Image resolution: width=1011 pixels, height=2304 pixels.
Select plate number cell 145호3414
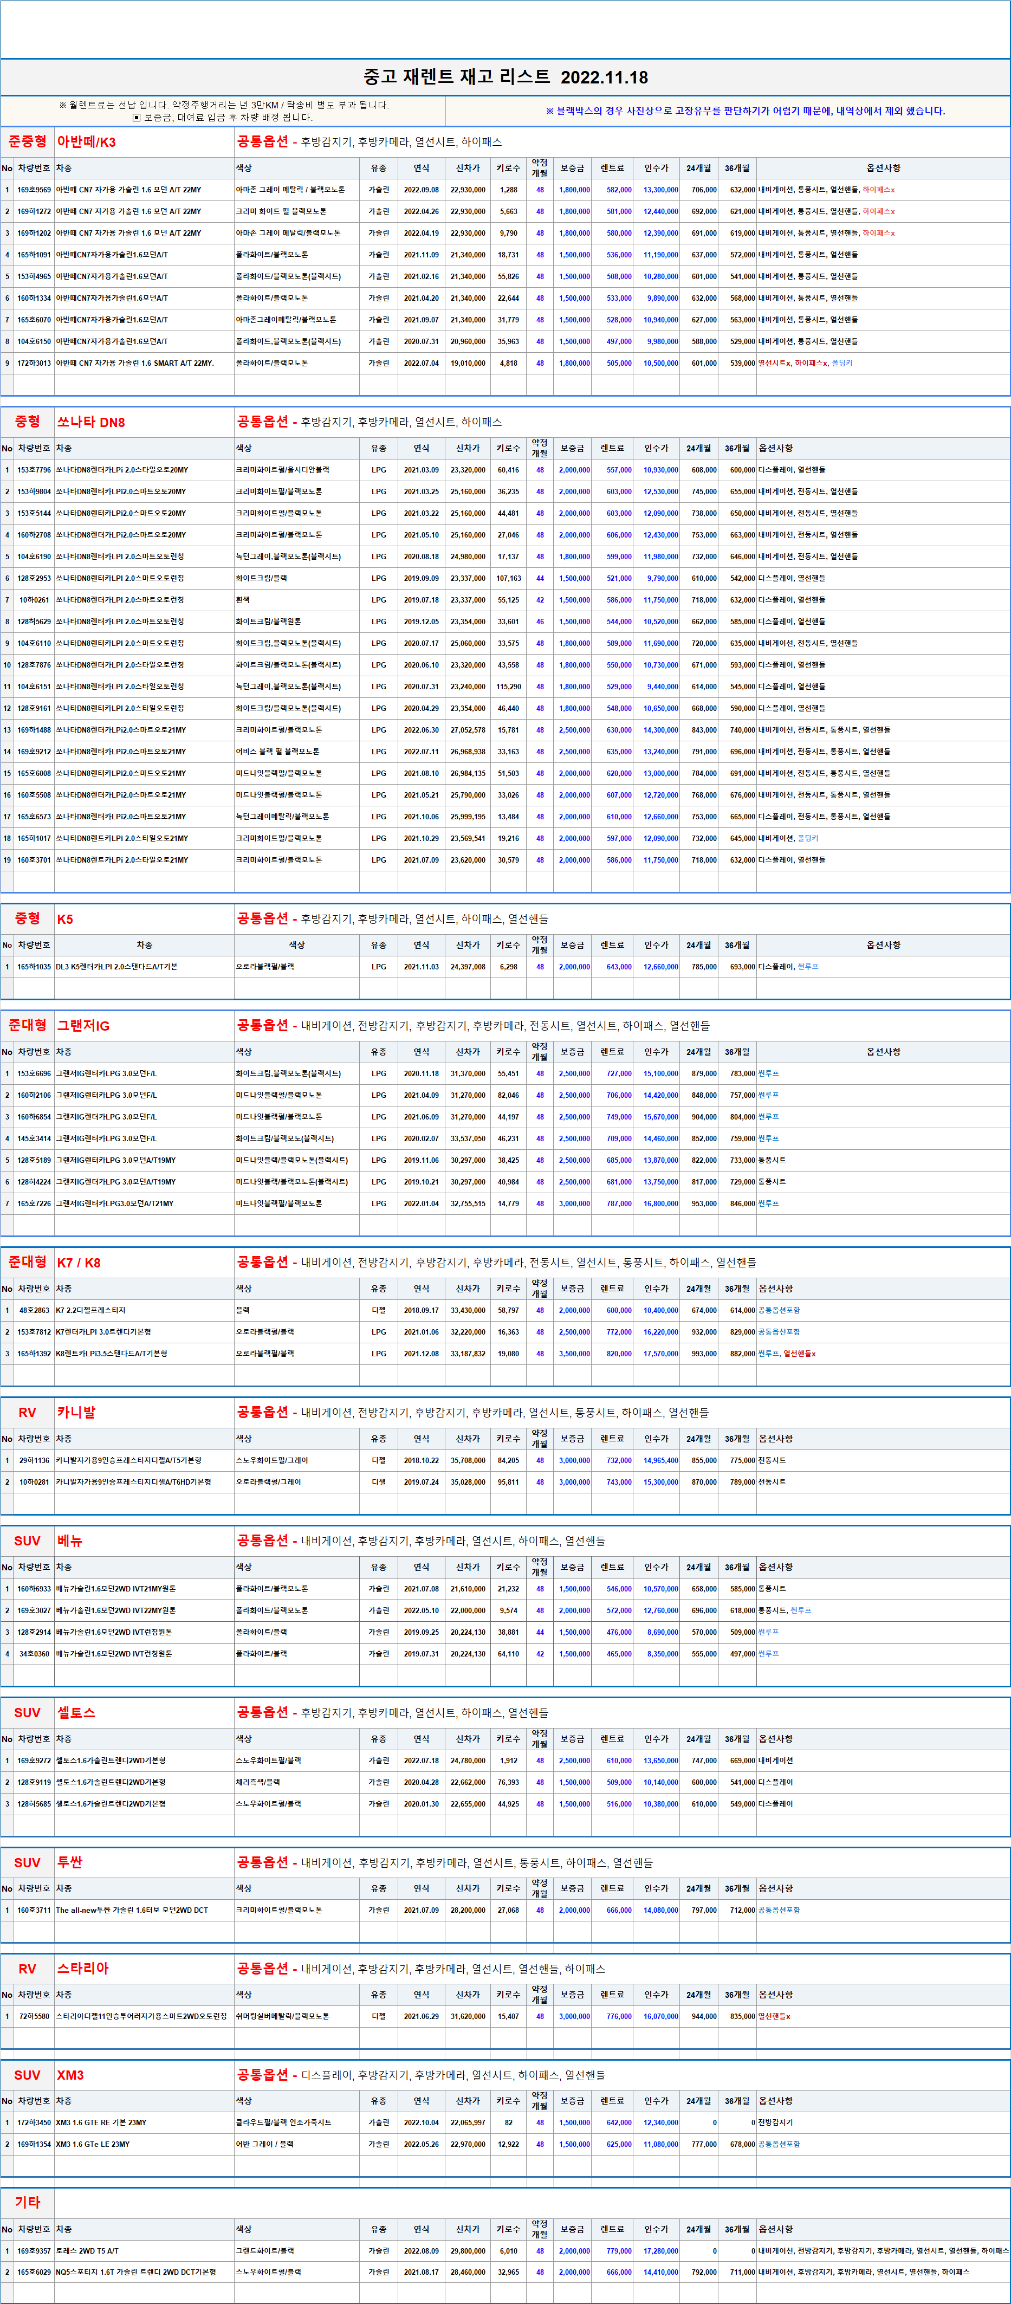pos(34,1138)
